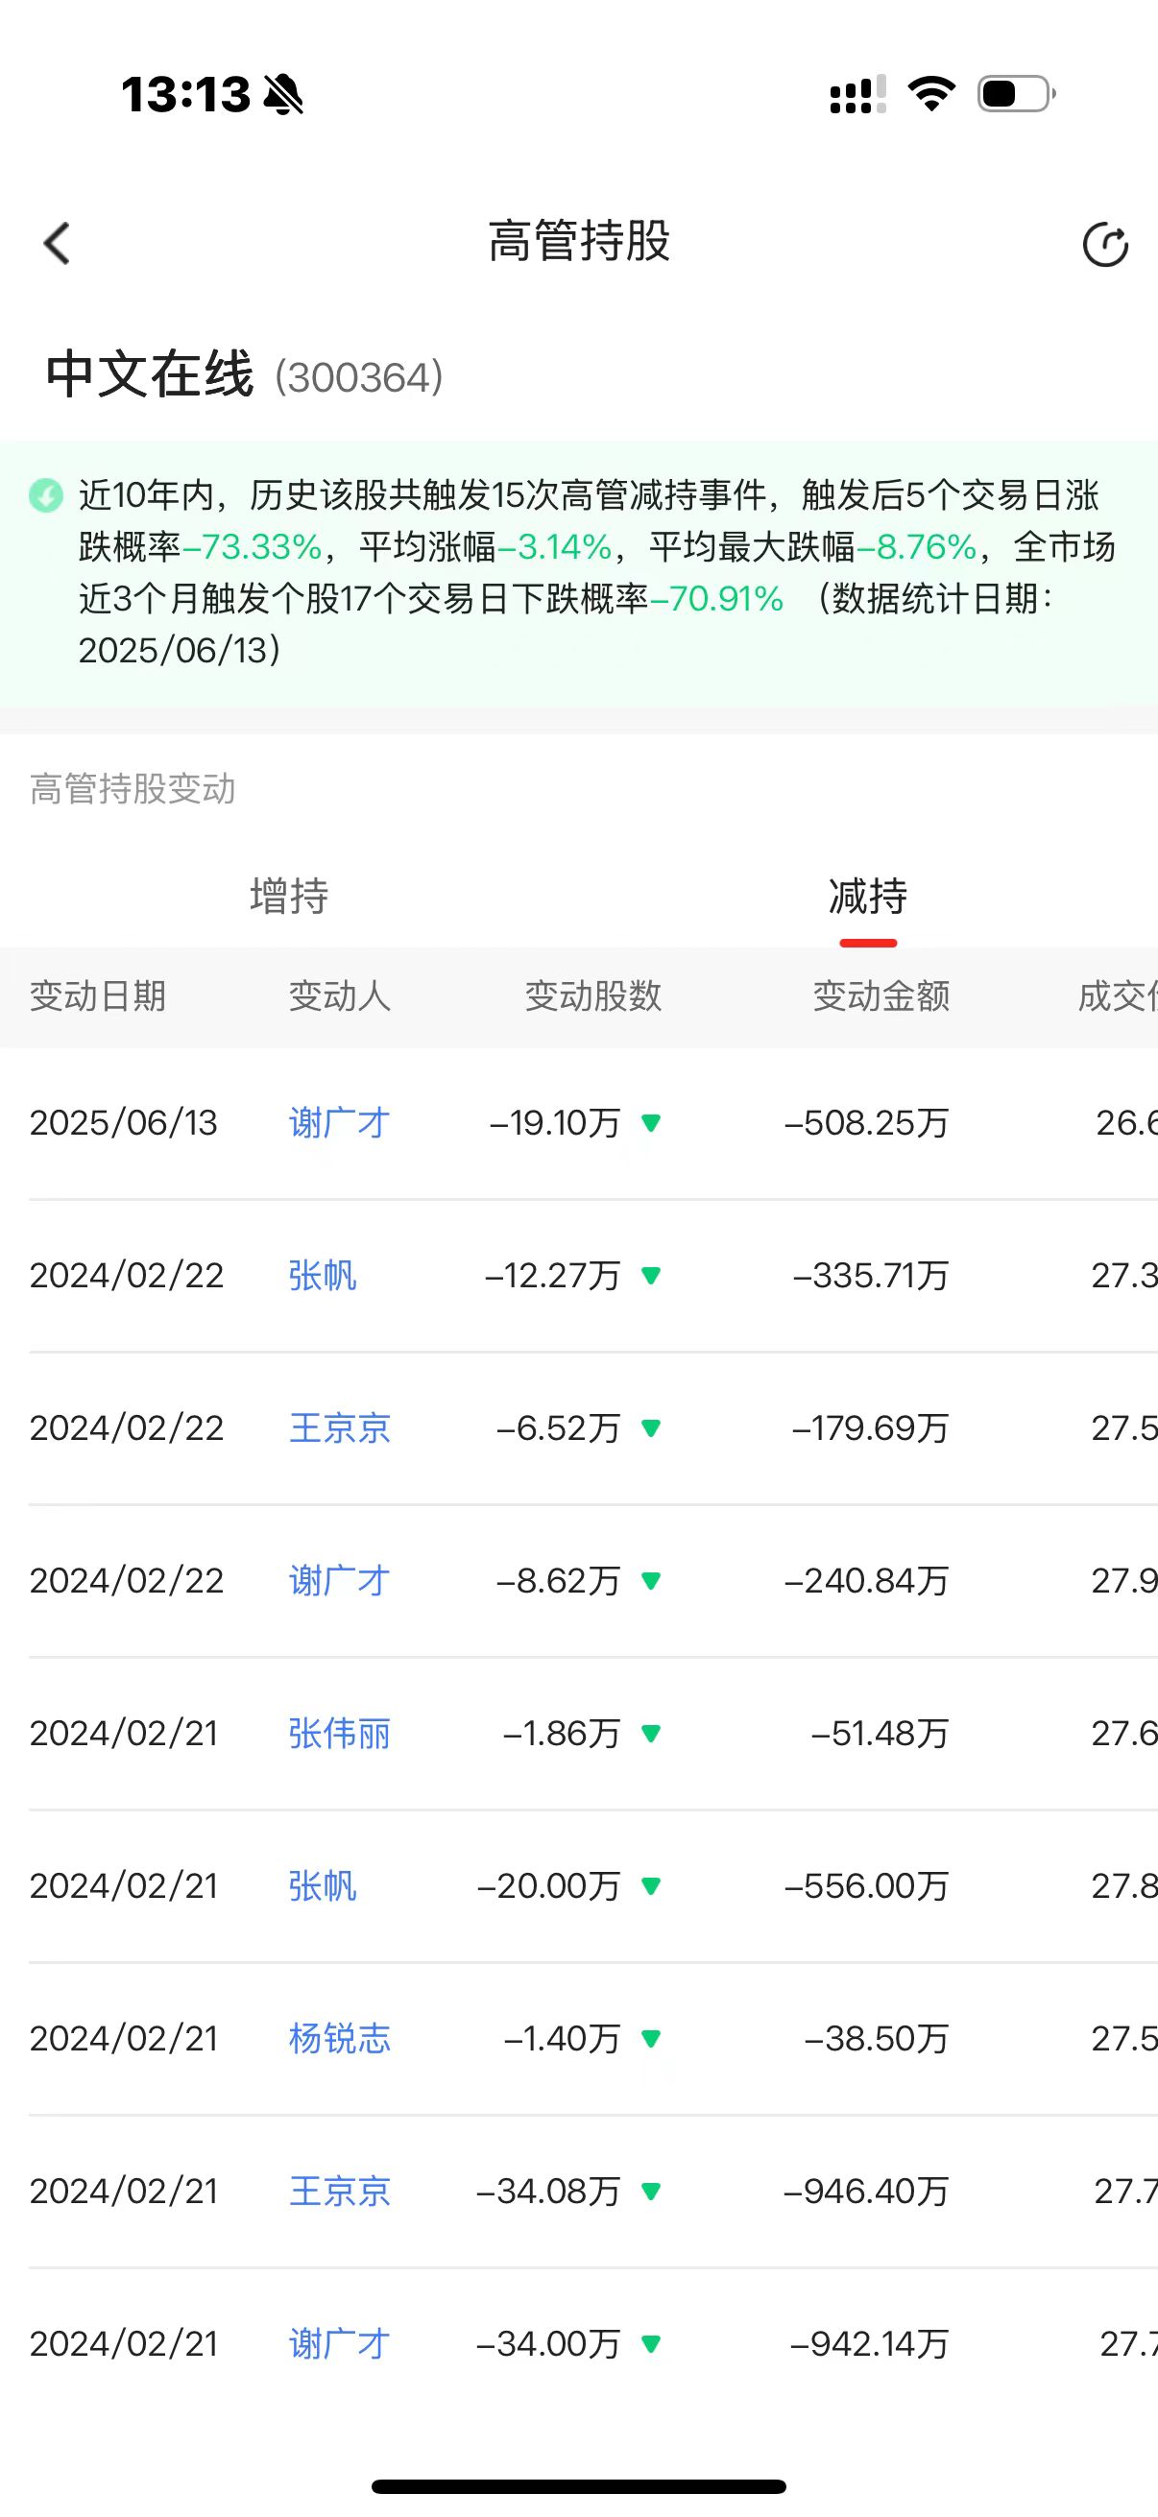This screenshot has height=2517, width=1158.
Task: Tap the refresh icon at top right
Action: 1105,244
